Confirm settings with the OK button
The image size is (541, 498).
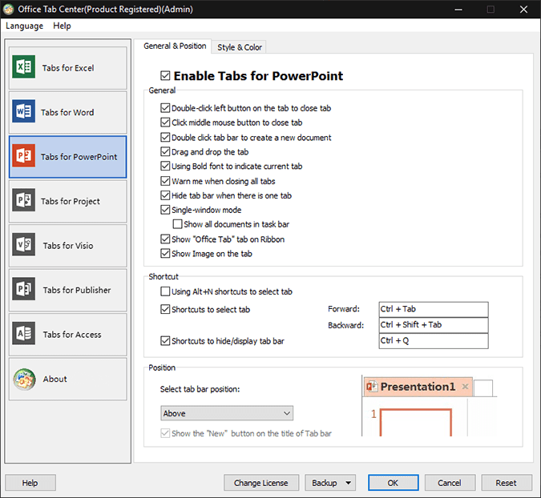[393, 483]
